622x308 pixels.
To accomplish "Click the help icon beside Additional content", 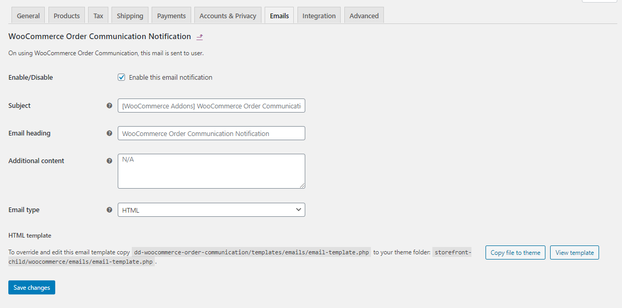I will [x=109, y=161].
